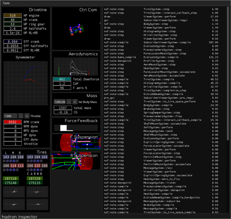Viewport: 231px width, 219px height.
Task: Click the profiler list vertical scrollbar
Action: [228, 74]
